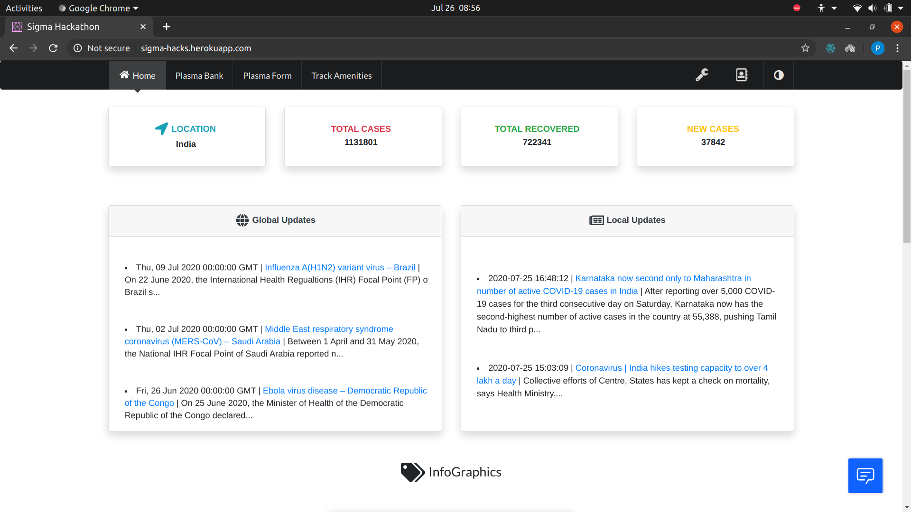Open the system status menu arrow
Screen dimensions: 911x512
901,8
